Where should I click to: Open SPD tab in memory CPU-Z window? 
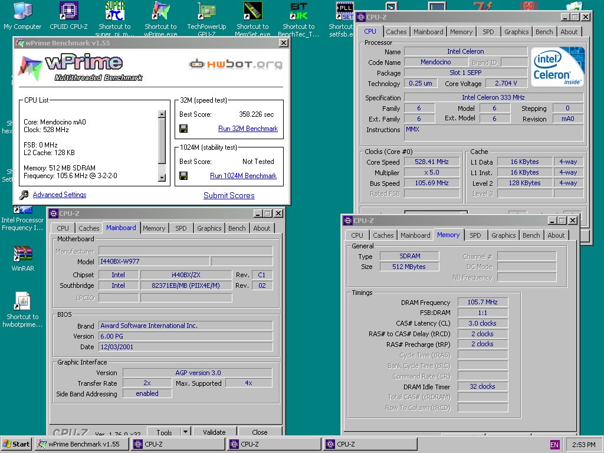point(475,235)
